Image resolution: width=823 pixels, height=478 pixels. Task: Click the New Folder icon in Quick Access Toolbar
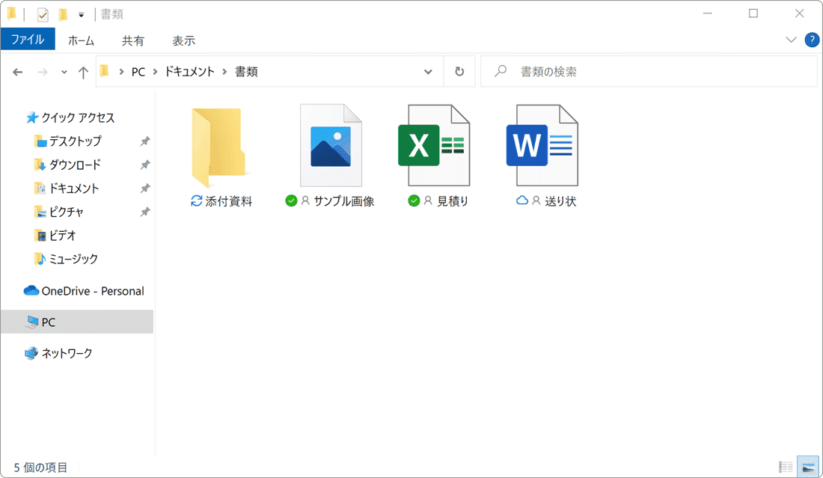point(64,13)
